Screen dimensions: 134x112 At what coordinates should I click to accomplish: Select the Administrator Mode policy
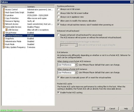point(28,41)
